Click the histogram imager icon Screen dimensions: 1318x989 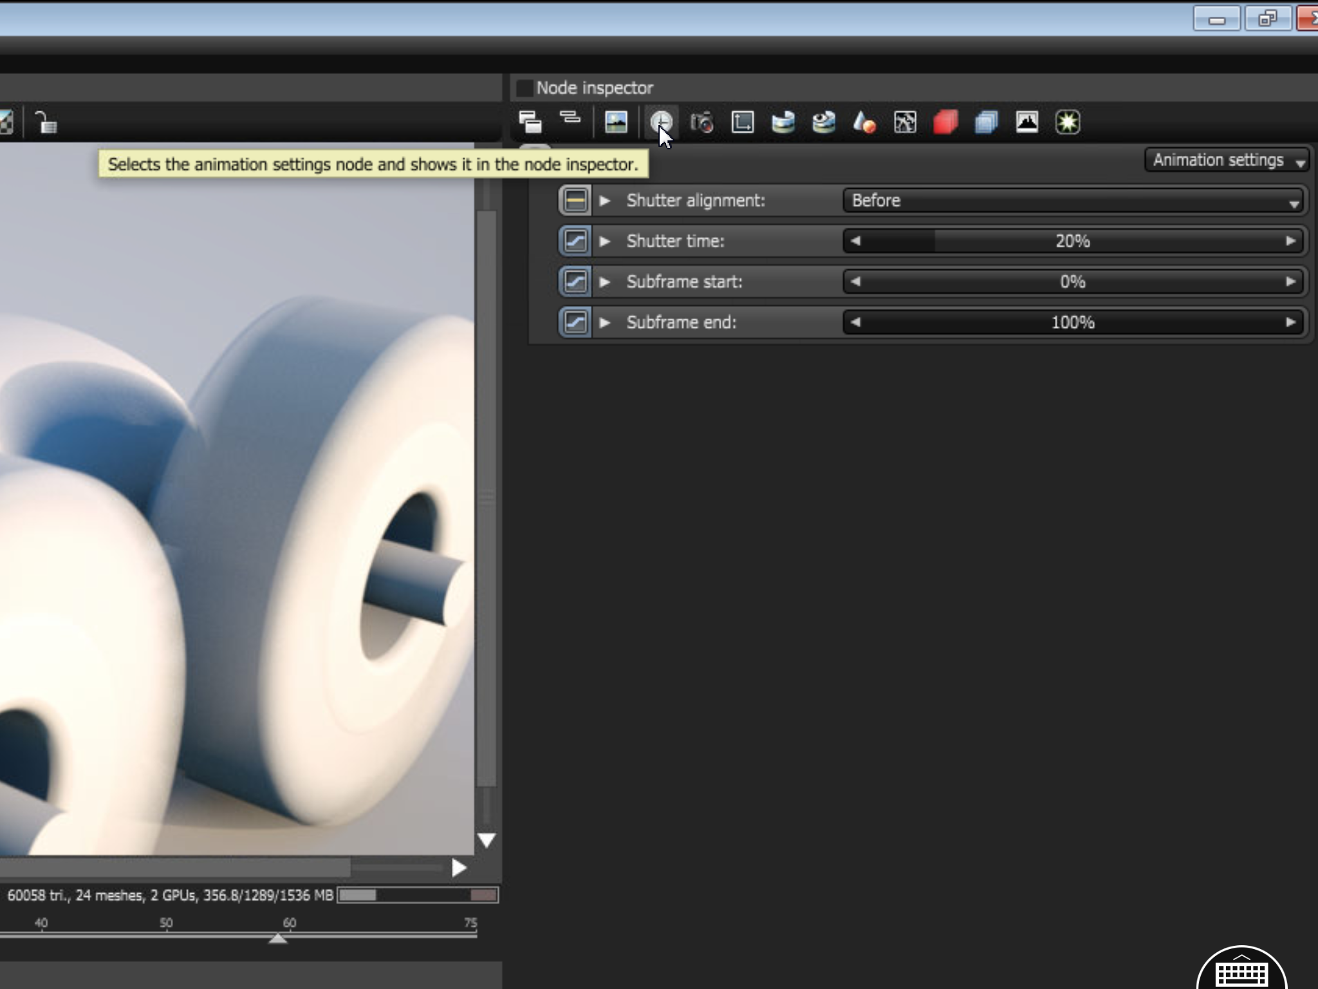click(x=1027, y=122)
